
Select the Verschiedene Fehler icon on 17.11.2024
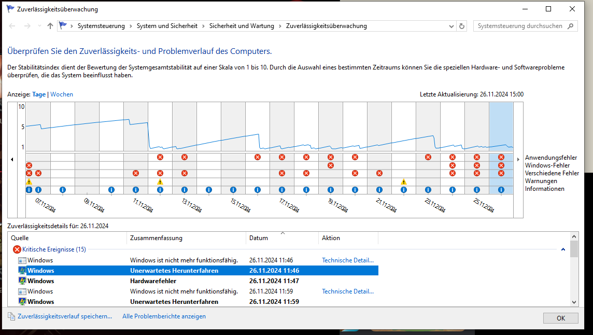(282, 173)
